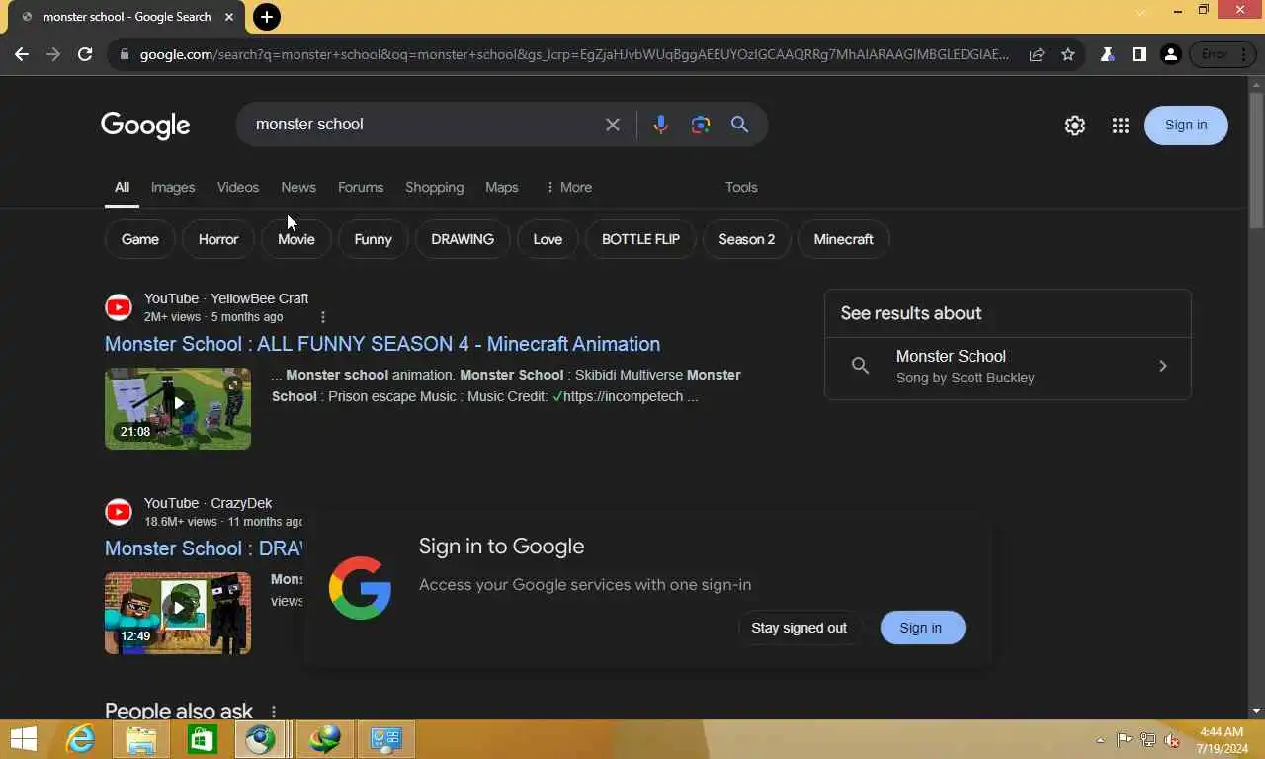Click the page scrollbar down arrow

coord(1256,711)
